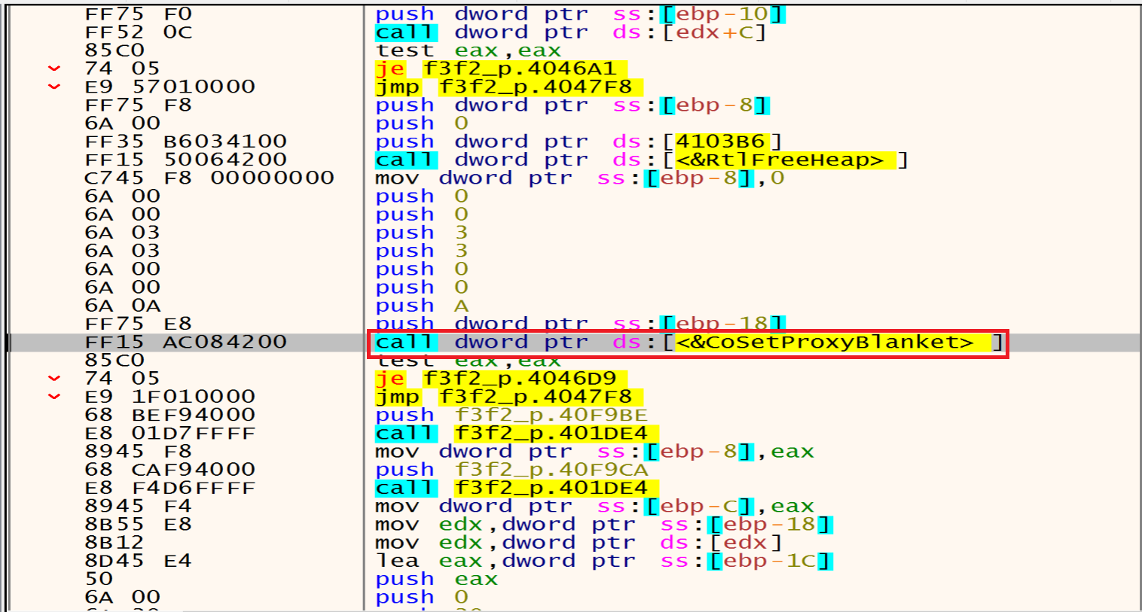
Task: Click the jump arrow beside bytes E9 57010000
Action: coord(54,87)
